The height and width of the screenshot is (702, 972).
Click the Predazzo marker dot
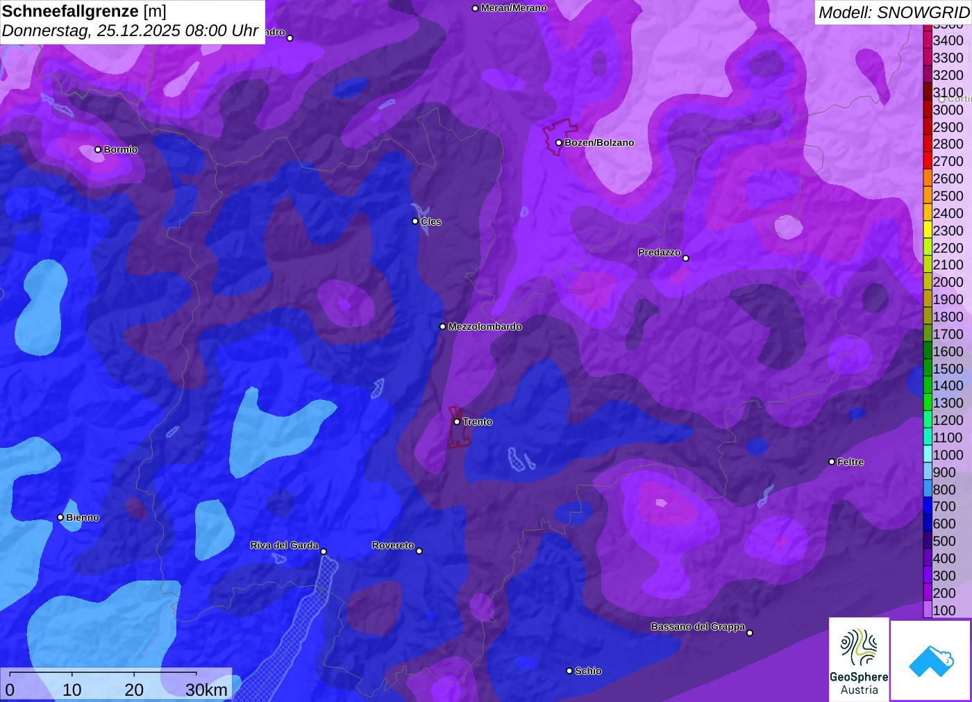[686, 258]
